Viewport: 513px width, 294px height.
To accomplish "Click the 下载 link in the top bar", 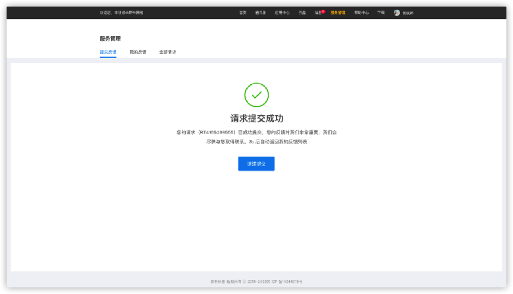I will [381, 12].
